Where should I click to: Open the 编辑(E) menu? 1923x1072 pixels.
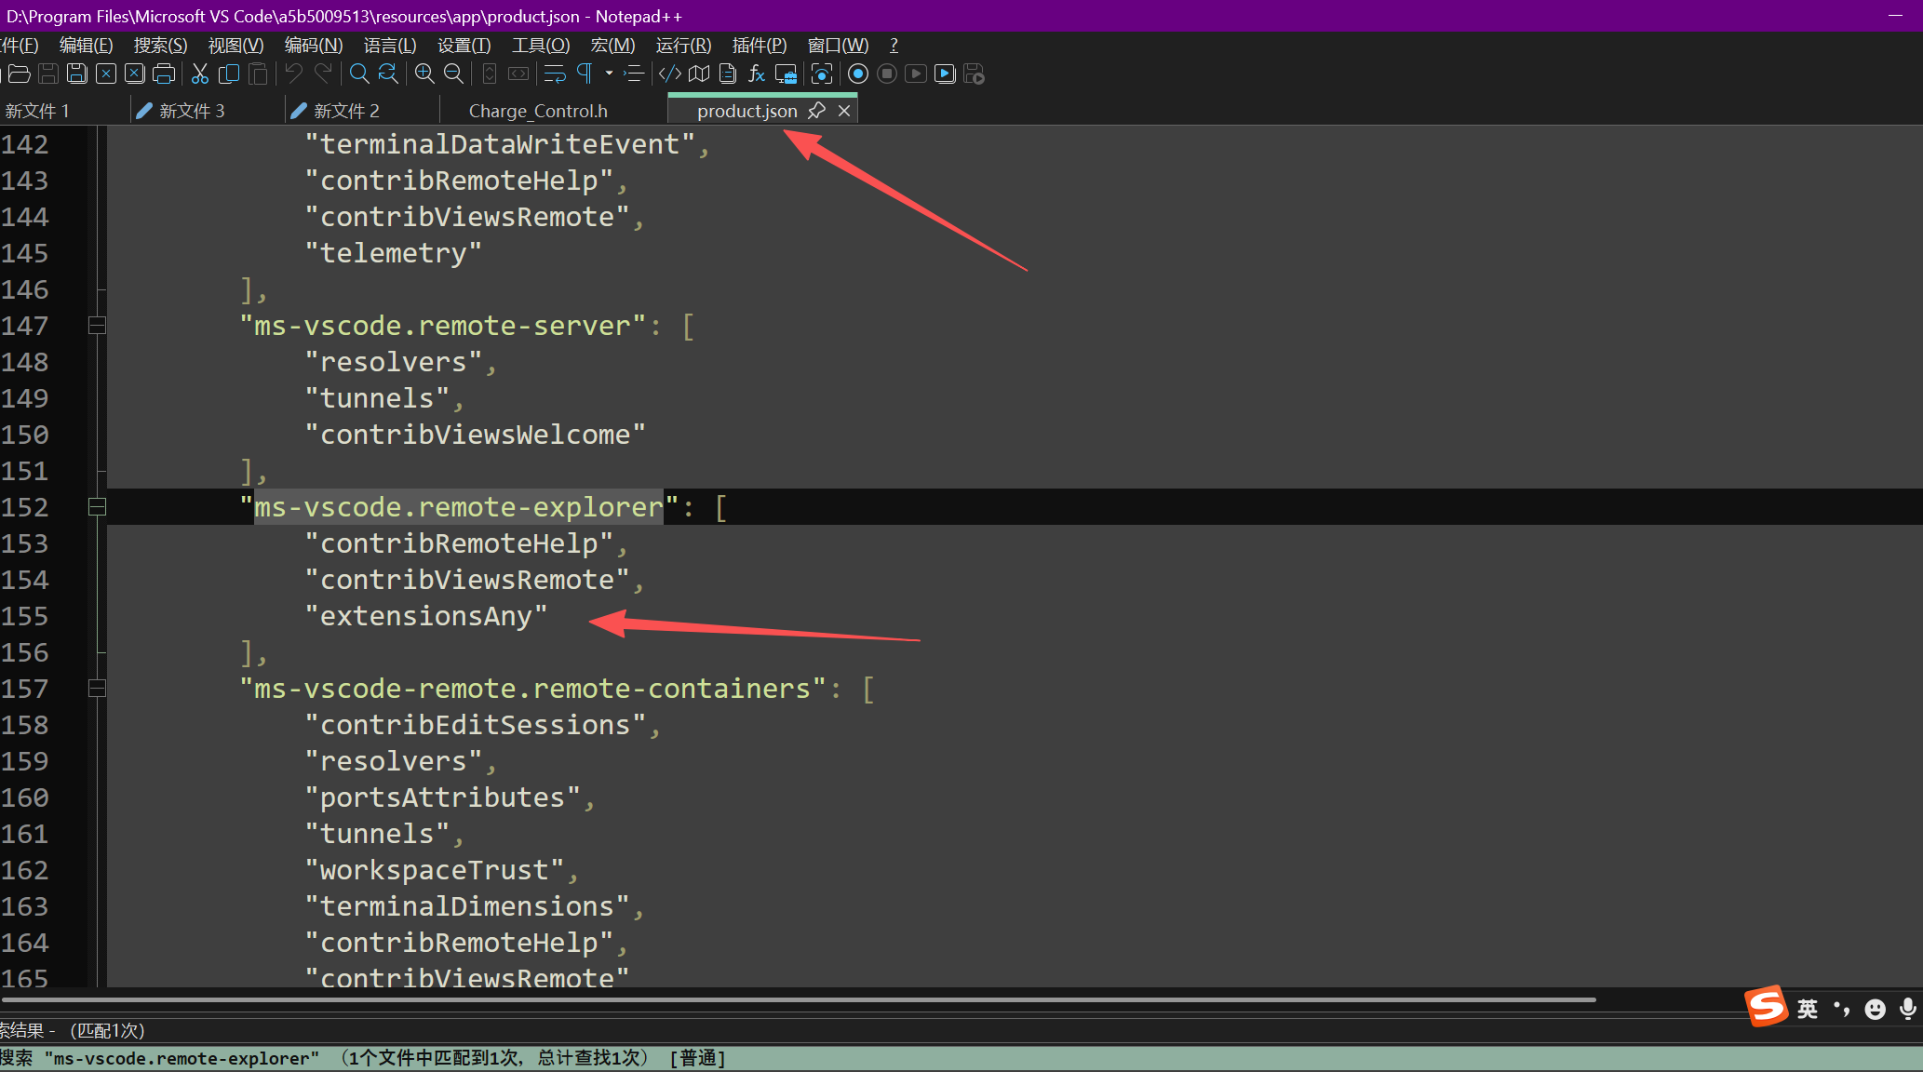(86, 46)
